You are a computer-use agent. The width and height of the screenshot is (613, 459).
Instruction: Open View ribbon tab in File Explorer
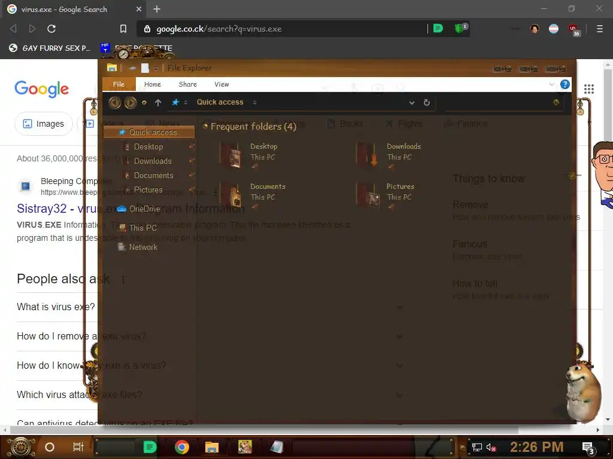pos(221,84)
